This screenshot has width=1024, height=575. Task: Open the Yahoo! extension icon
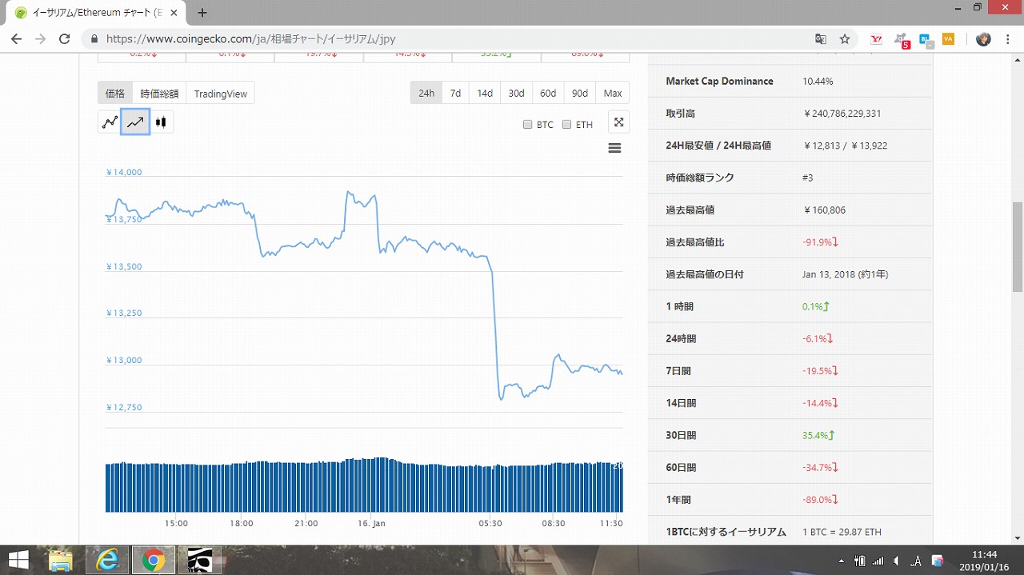876,38
